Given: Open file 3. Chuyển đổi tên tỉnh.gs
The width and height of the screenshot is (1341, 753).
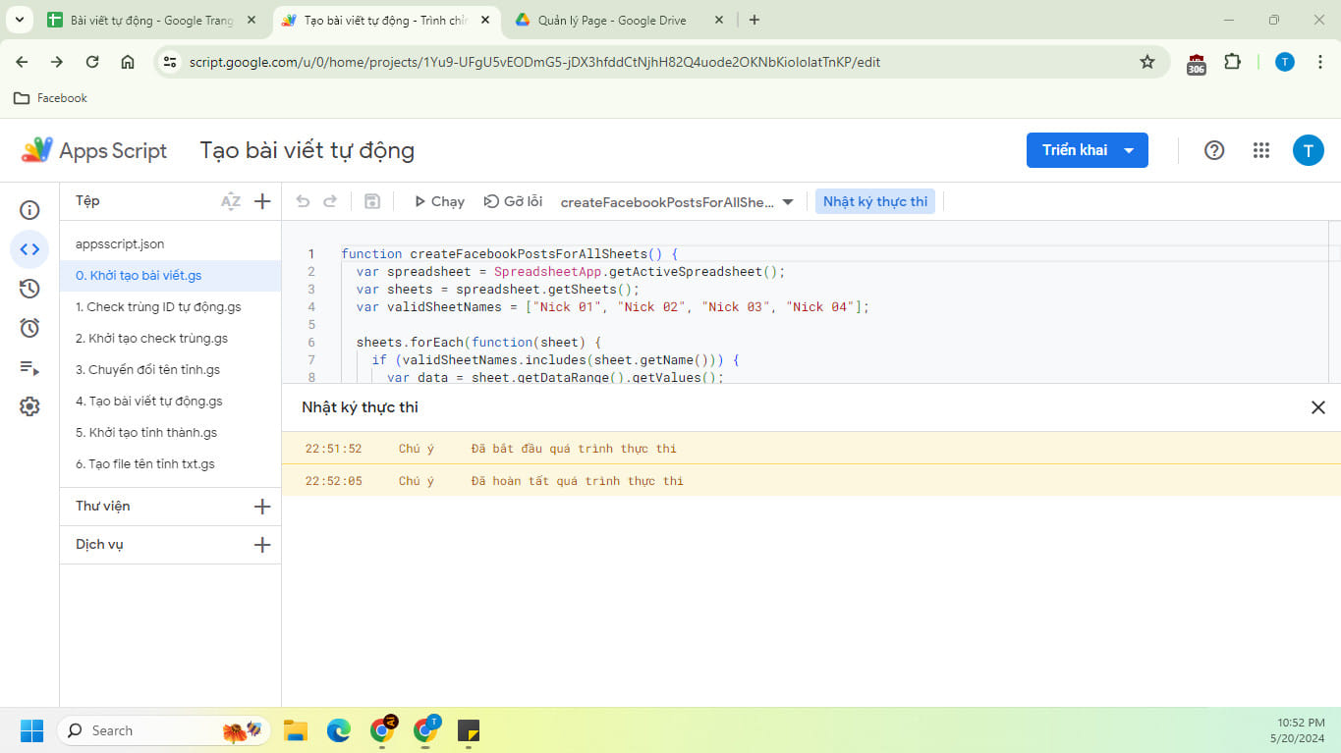Looking at the screenshot, I should pyautogui.click(x=170, y=369).
